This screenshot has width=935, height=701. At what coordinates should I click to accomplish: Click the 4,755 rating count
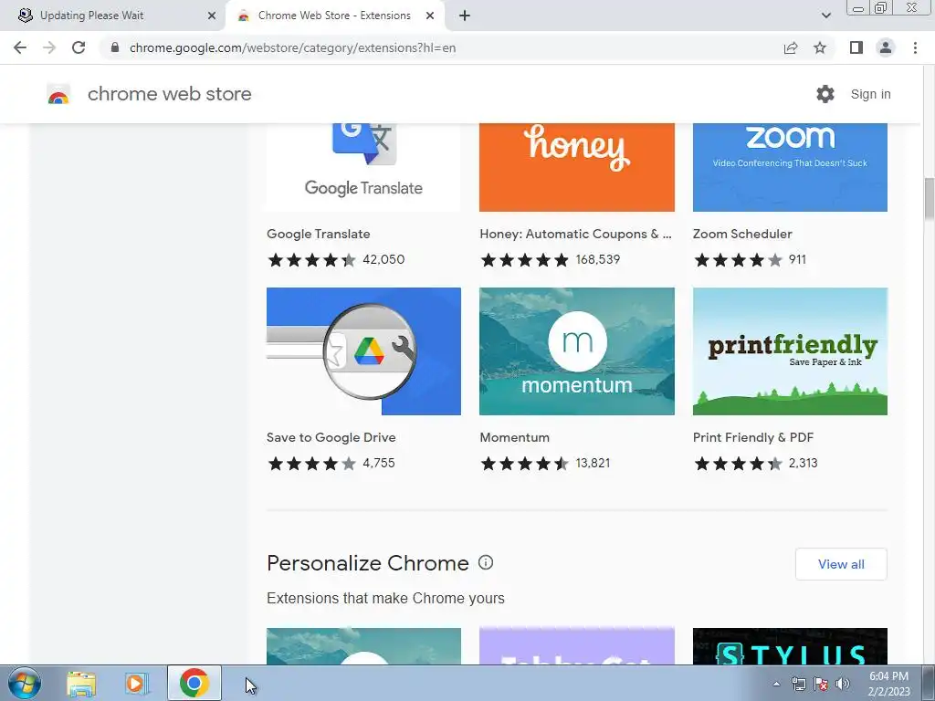pos(379,463)
